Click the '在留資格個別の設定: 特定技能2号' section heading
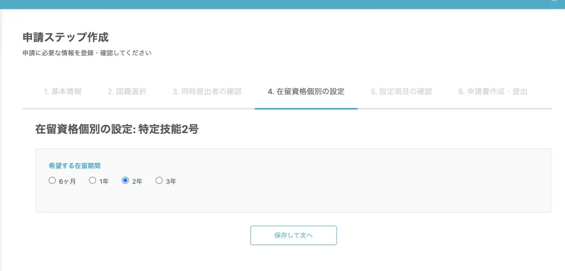565x271 pixels. tap(116, 130)
